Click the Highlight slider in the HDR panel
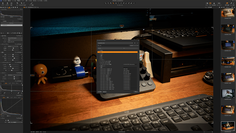236x133 pixels. coord(13,64)
